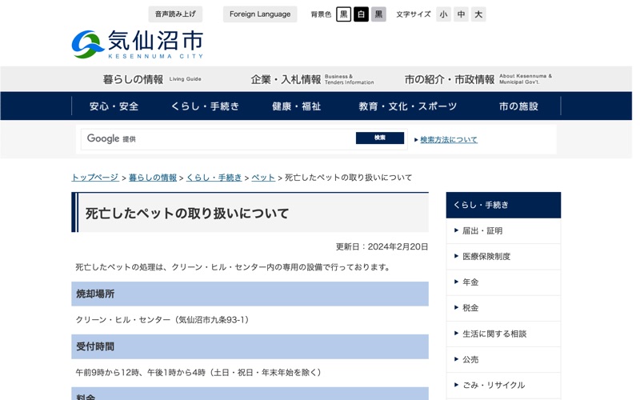Go to トップページ breadcrumb link

(95, 178)
